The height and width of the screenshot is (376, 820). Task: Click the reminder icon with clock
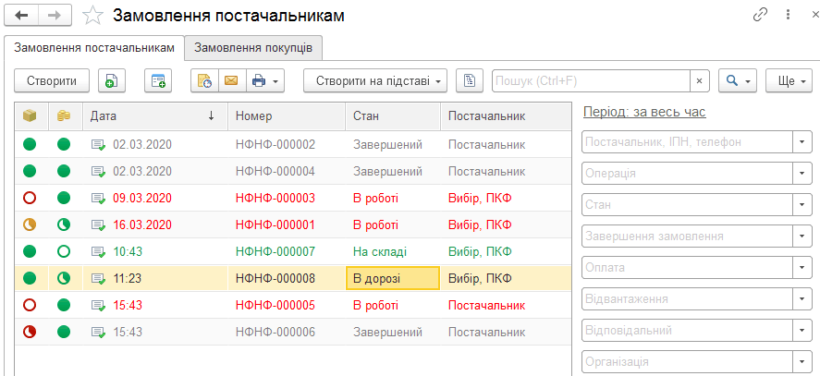(204, 81)
